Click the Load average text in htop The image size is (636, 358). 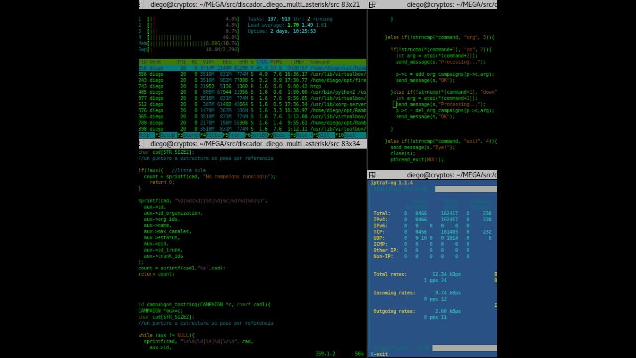288,25
